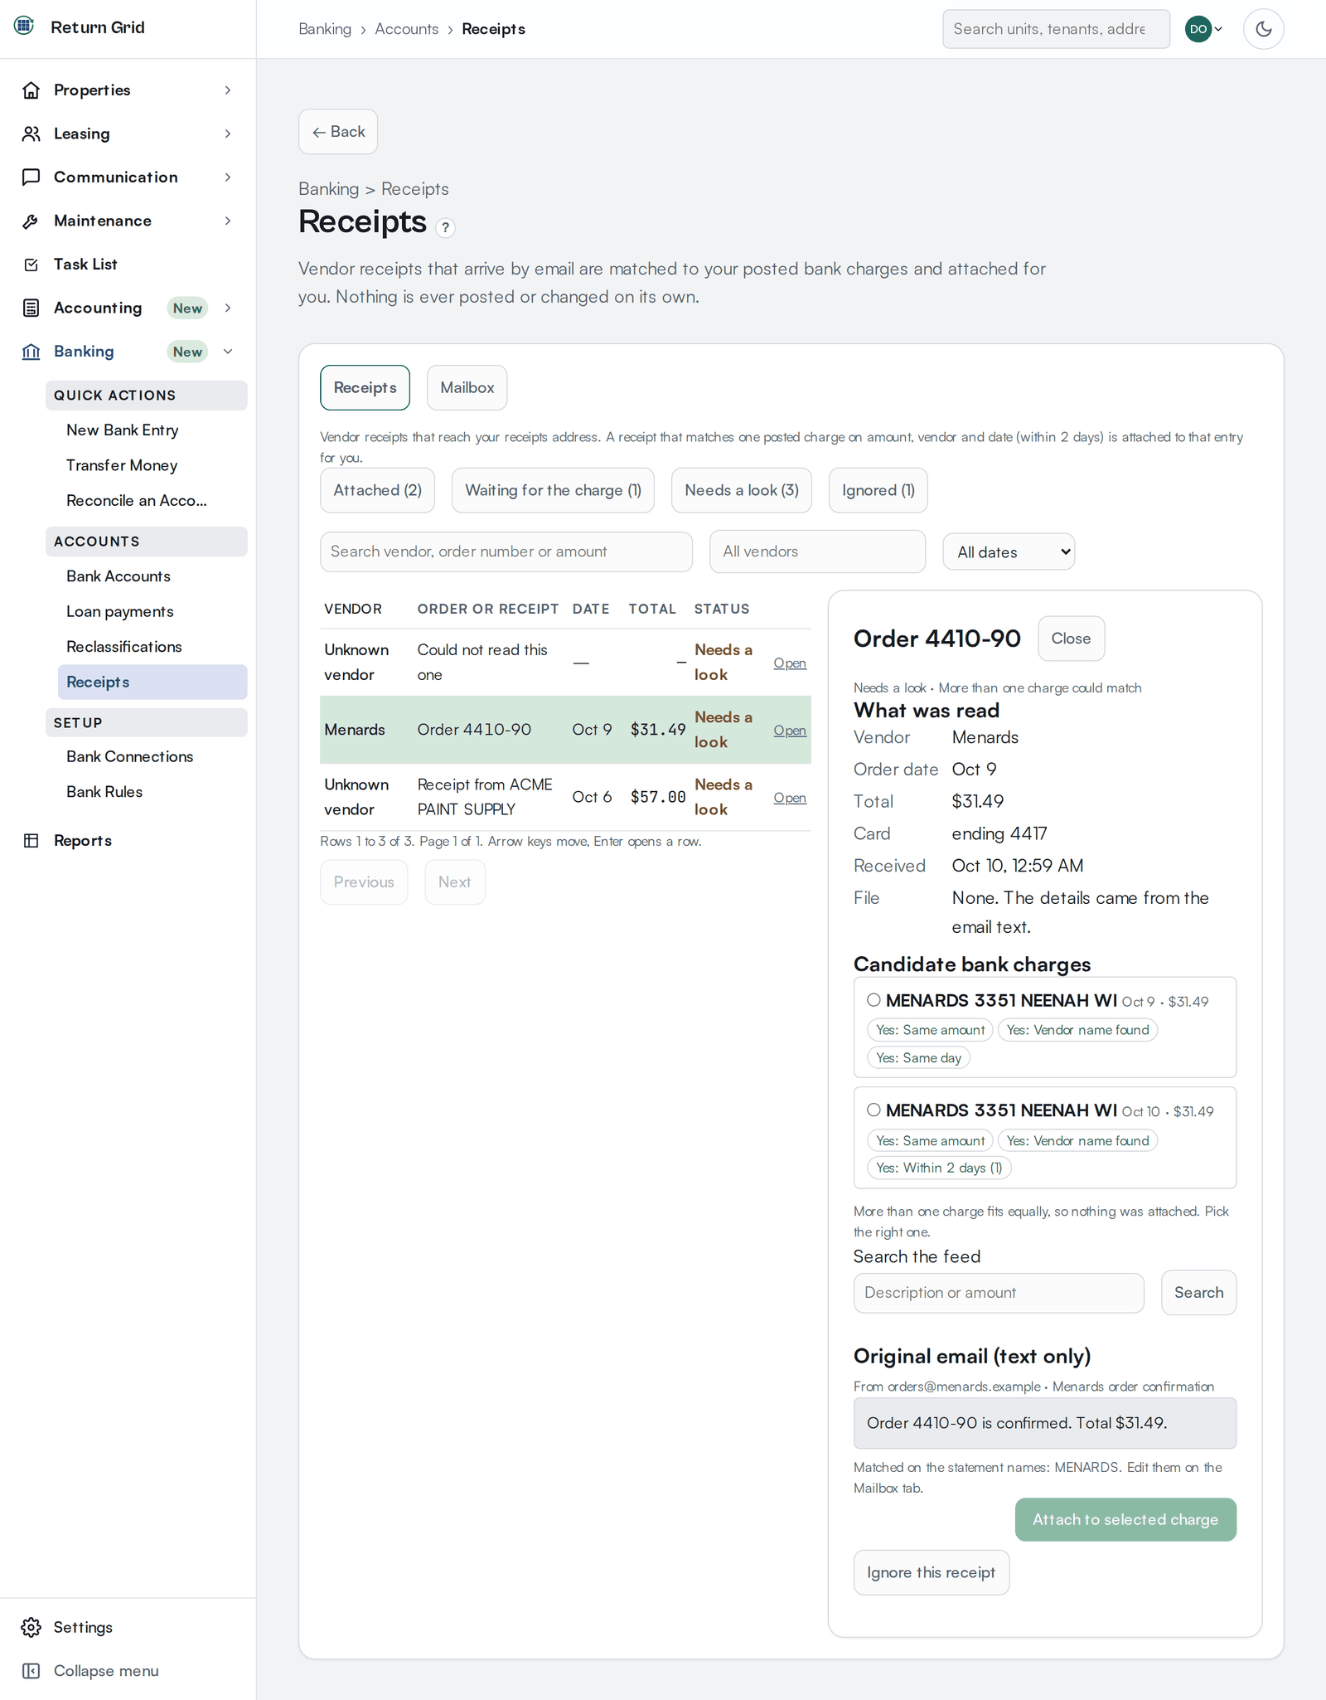Screen dimensions: 1326x1700
Task: Click the Banking building icon
Action: (31, 352)
